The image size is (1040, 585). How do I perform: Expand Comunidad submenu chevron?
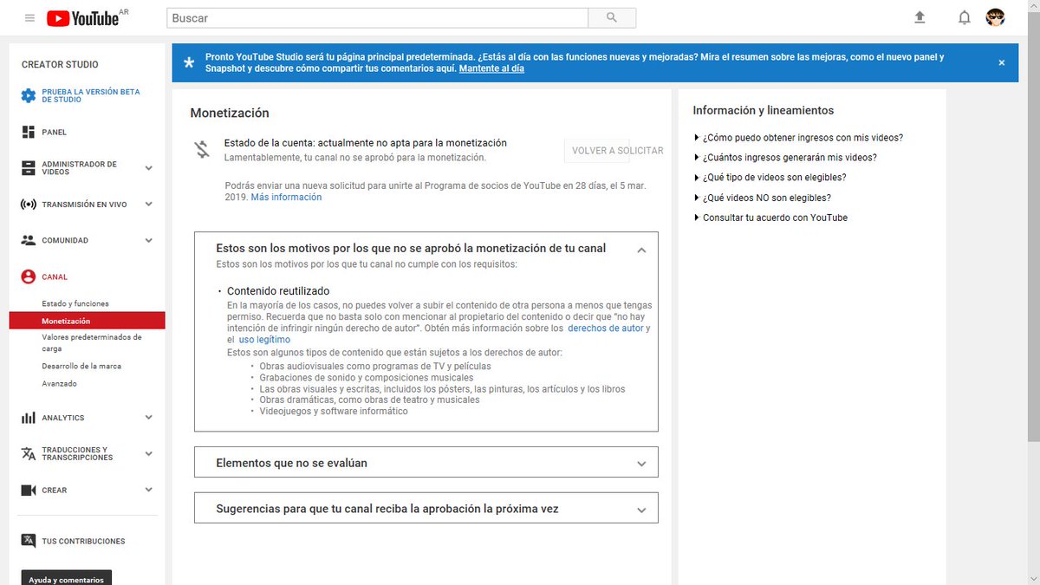149,240
